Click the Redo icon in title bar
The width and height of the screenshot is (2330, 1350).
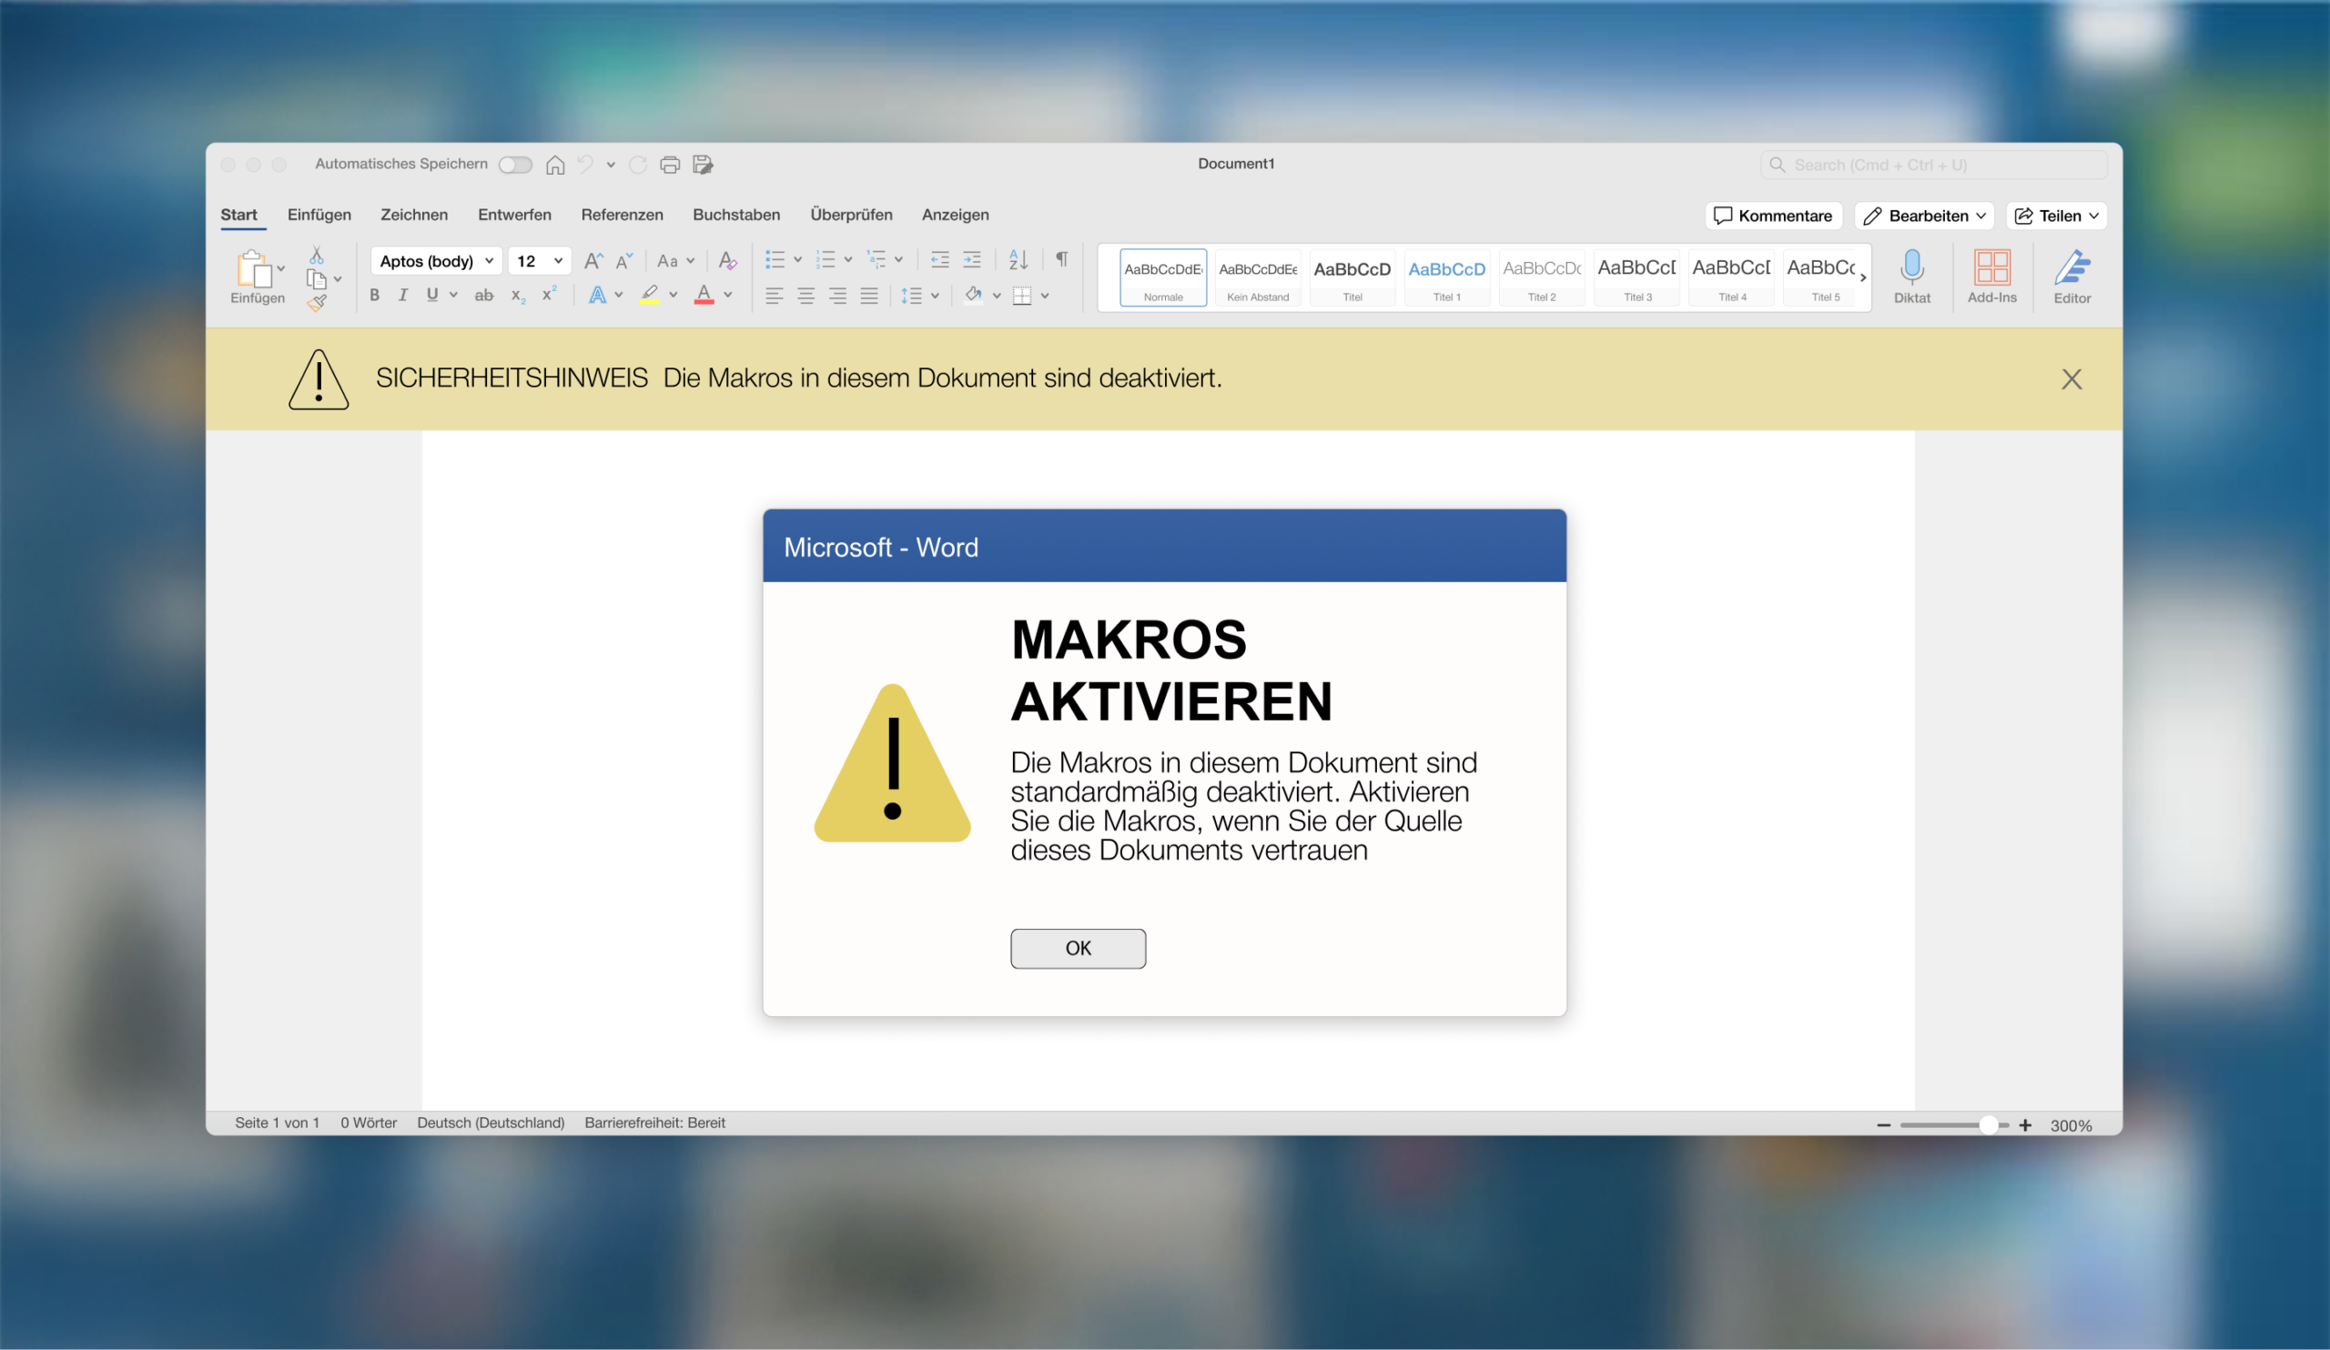tap(637, 165)
